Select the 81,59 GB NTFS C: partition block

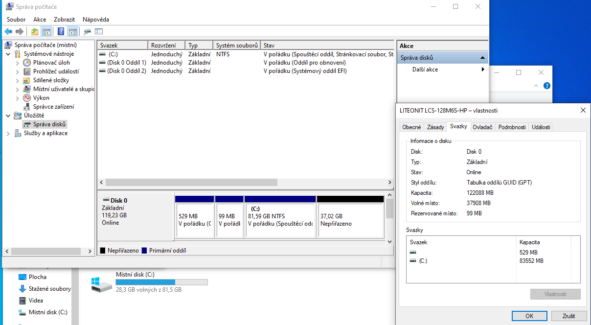pyautogui.click(x=280, y=220)
